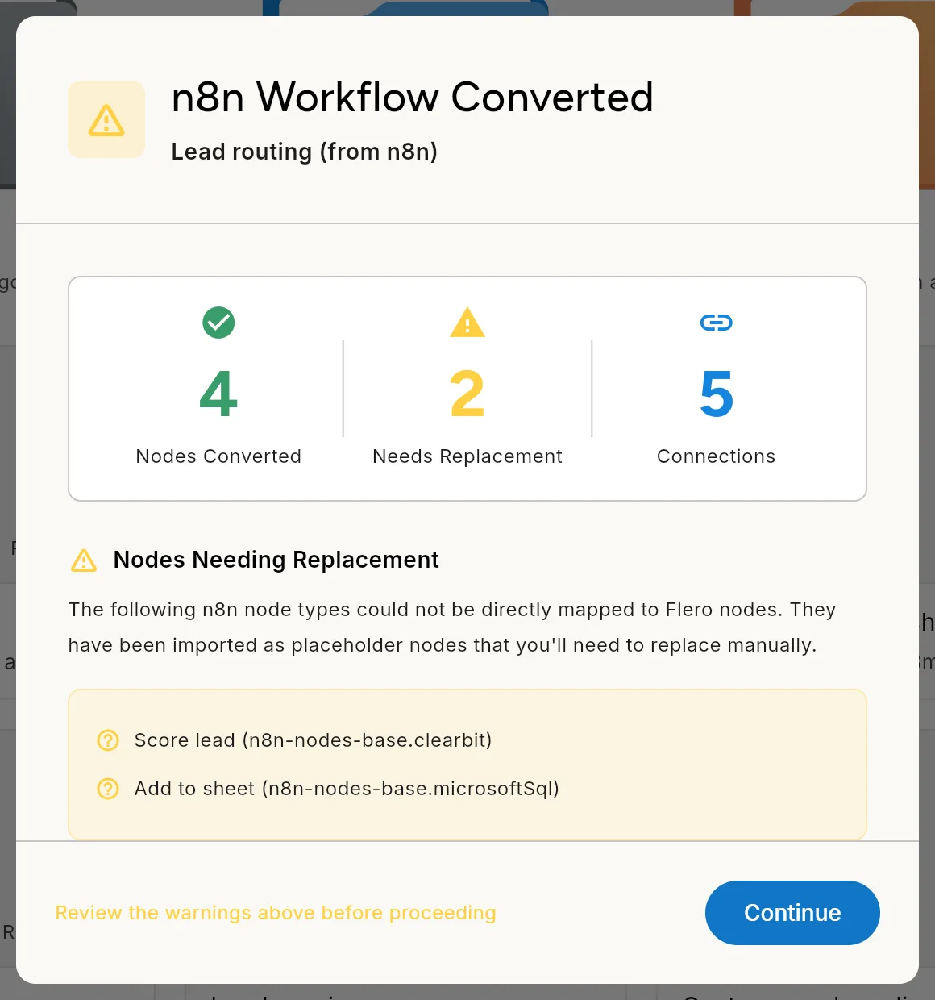Click the Nodes Converted label
The image size is (935, 1000).
pos(218,456)
